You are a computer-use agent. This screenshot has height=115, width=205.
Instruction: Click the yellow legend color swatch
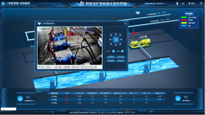(184, 23)
